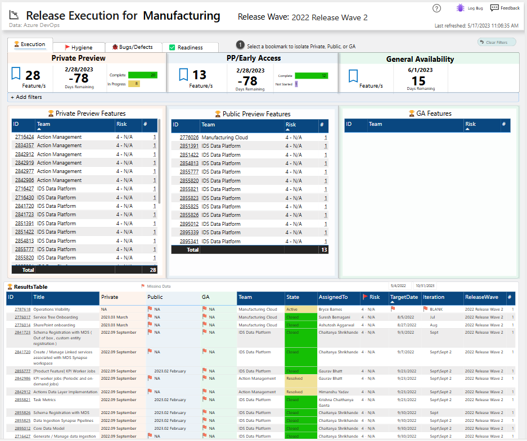Open work item 2842986 link in ResultsTable
This screenshot has height=441, width=527.
[22, 378]
